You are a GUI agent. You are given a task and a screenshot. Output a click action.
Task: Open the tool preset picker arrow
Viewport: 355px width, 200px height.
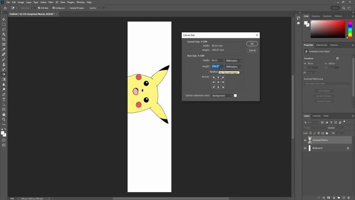pyautogui.click(x=17, y=8)
